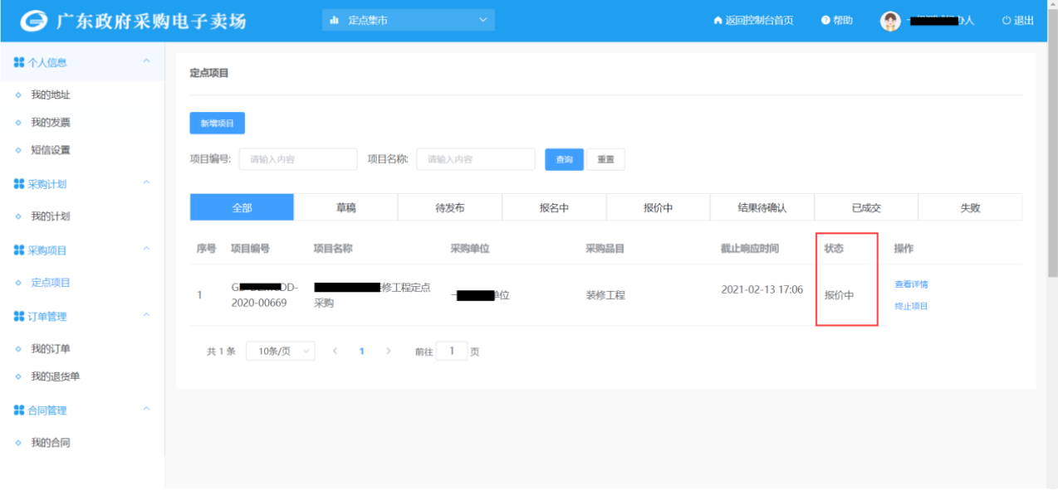This screenshot has width=1058, height=490.
Task: Switch to the 已成交 tab
Action: pos(866,208)
